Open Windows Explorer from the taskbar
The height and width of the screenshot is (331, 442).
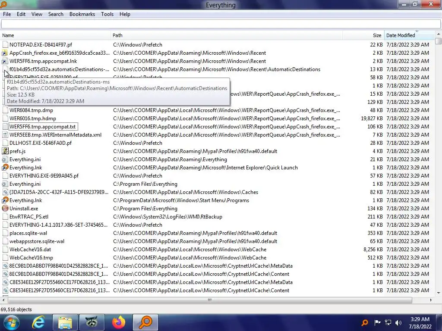click(65, 322)
